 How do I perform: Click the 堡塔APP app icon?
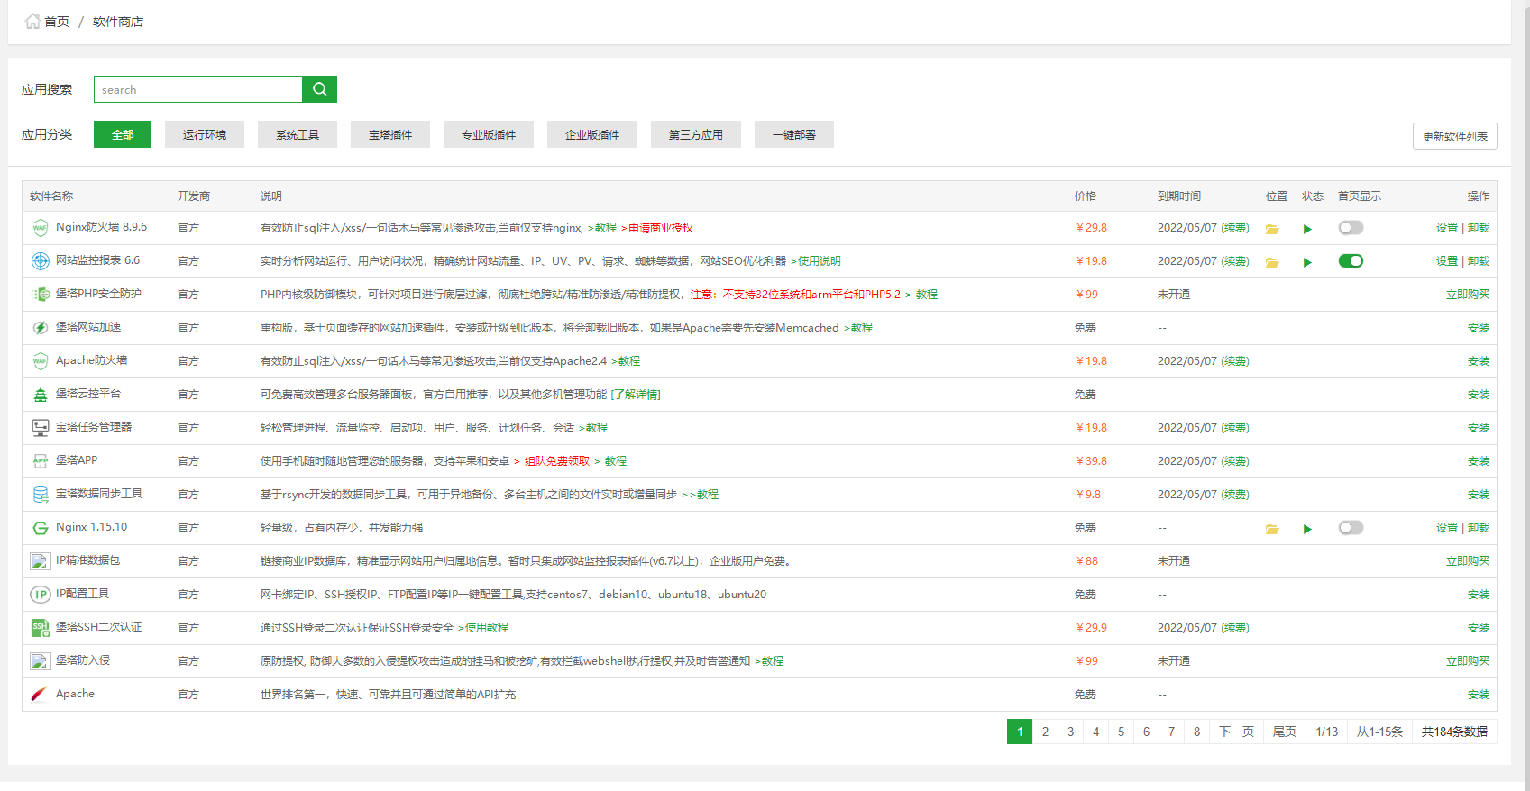pyautogui.click(x=41, y=461)
